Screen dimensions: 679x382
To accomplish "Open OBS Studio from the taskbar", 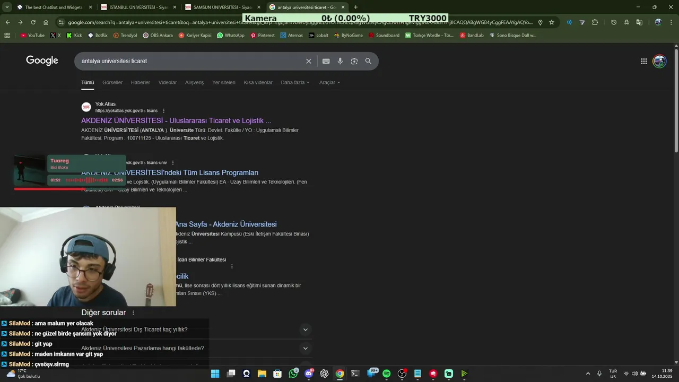I will tap(402, 374).
